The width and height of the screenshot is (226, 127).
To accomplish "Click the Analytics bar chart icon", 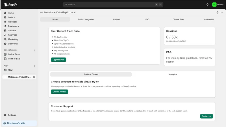I will (x=5, y=35).
